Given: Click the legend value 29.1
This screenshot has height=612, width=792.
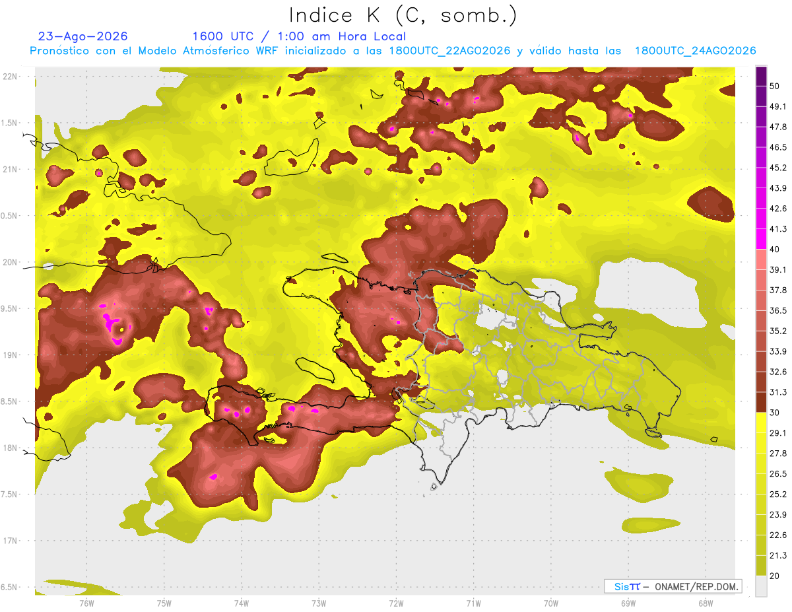Looking at the screenshot, I should click(778, 433).
